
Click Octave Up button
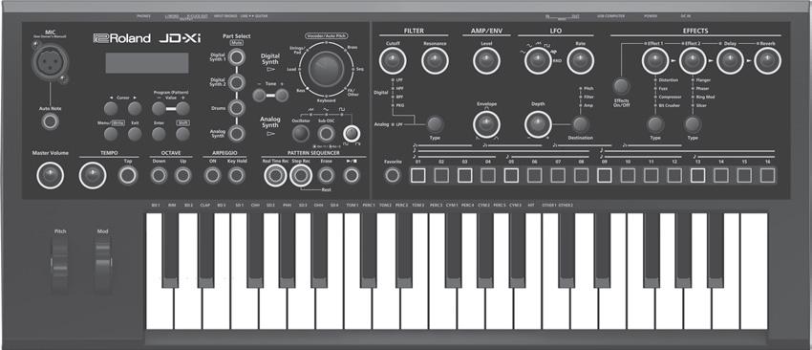(x=182, y=175)
